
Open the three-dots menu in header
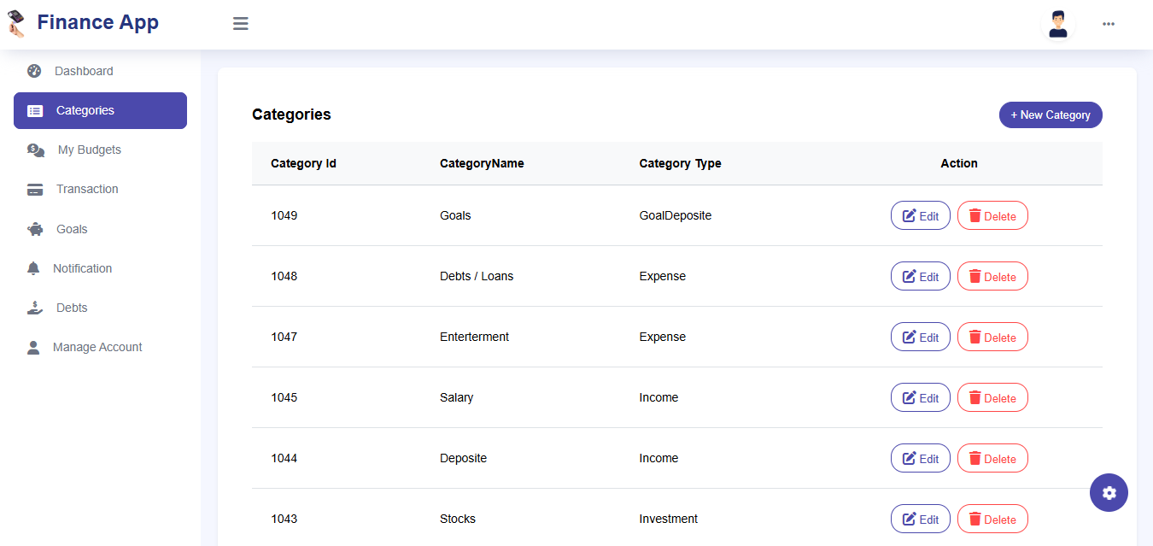1109,24
